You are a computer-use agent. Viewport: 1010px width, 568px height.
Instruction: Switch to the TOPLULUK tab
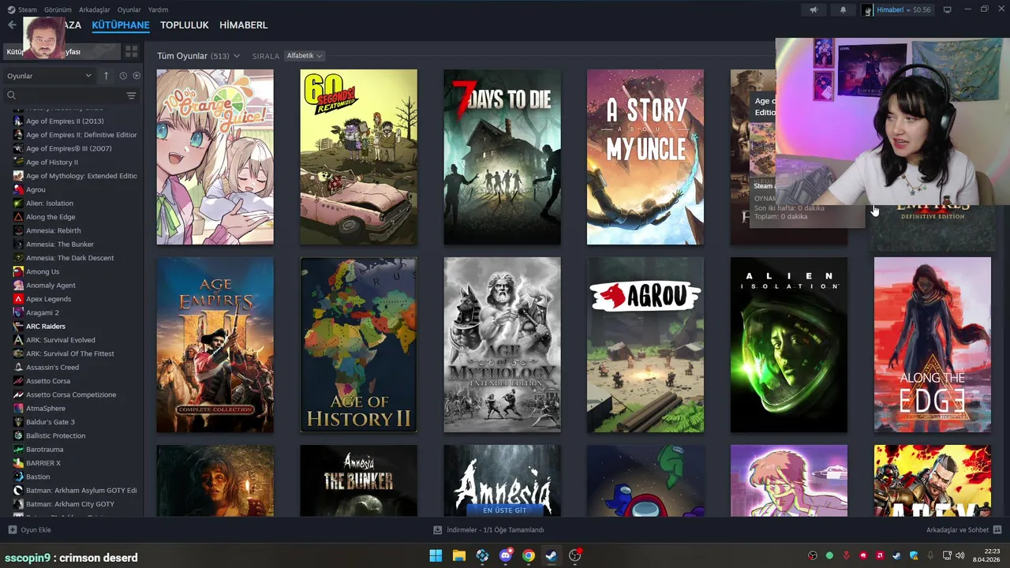pyautogui.click(x=185, y=25)
